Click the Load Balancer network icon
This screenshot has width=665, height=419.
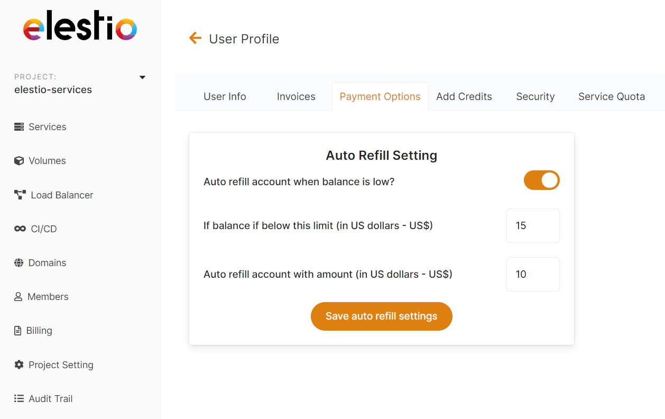point(20,195)
